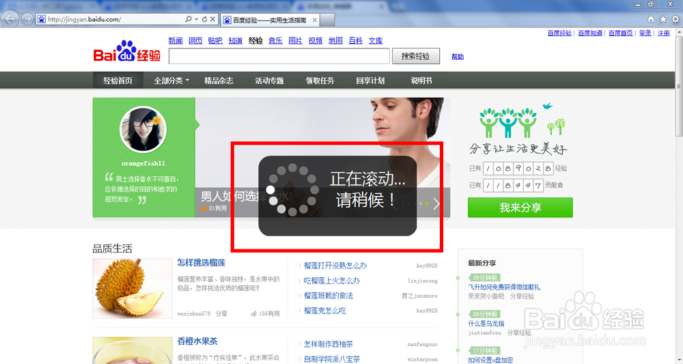The image size is (683, 364).
Task: Expand the 全部分类 dropdown menu
Action: click(x=171, y=81)
